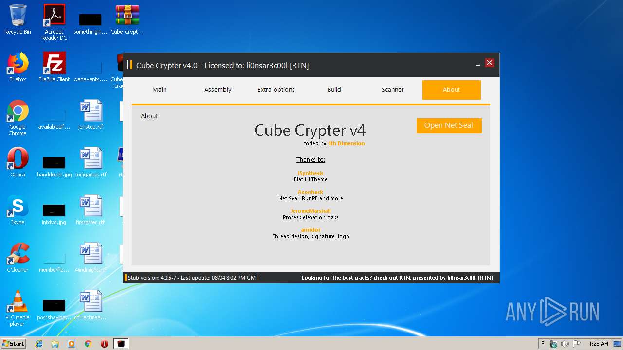Viewport: 623px width, 350px height.
Task: Open the Extra options tab
Action: [276, 90]
